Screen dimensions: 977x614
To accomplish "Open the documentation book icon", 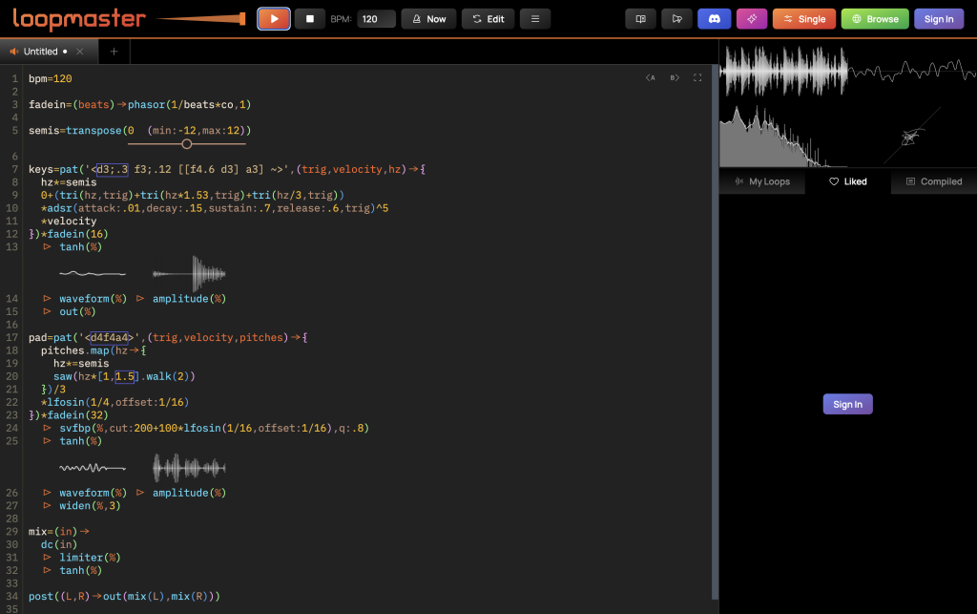I will (x=641, y=19).
